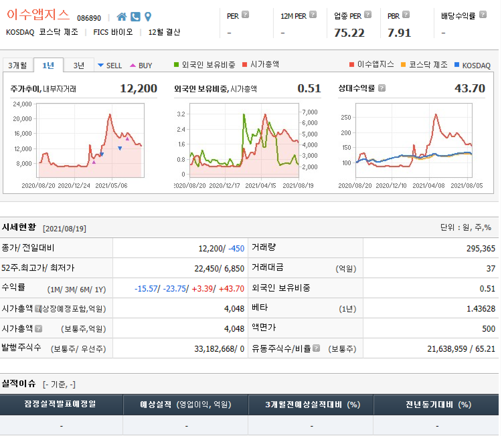Image resolution: width=501 pixels, height=436 pixels.
Task: Open the PER help question icon
Action: pos(245,15)
